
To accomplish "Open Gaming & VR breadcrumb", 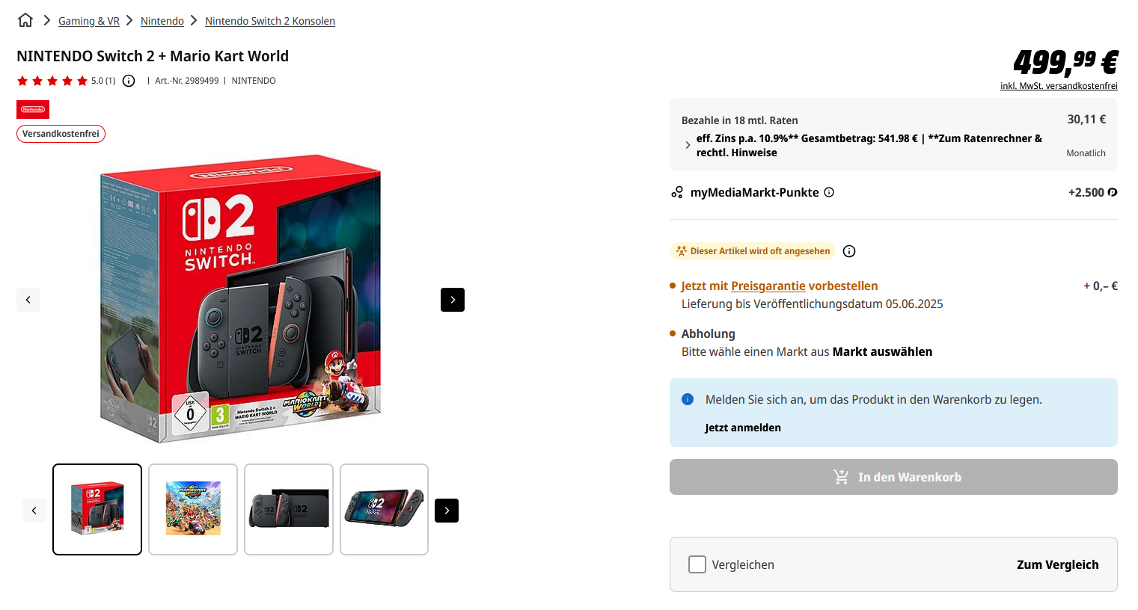I will tap(89, 21).
